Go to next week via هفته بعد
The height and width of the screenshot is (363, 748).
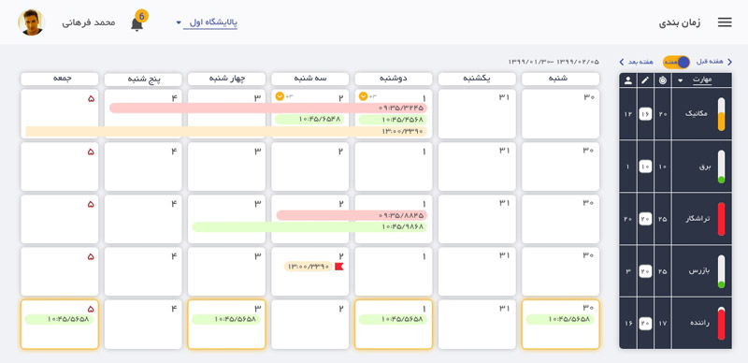click(637, 62)
